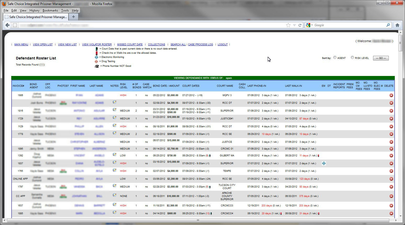Image resolution: width=405 pixels, height=225 pixels.
Task: Click the GO sort button
Action: tap(381, 58)
